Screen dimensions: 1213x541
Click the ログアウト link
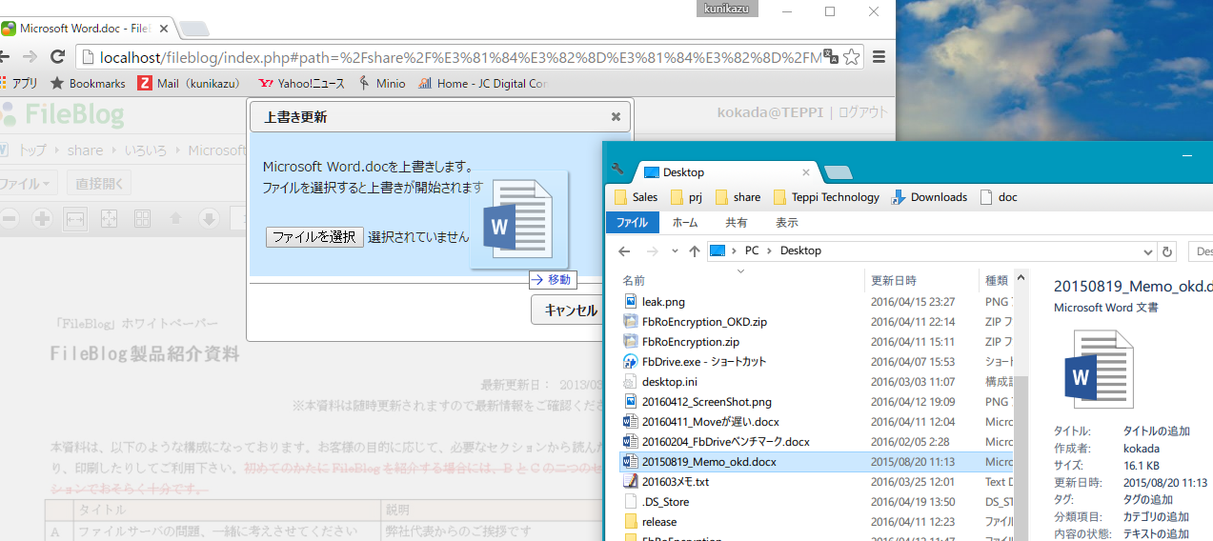click(x=863, y=112)
